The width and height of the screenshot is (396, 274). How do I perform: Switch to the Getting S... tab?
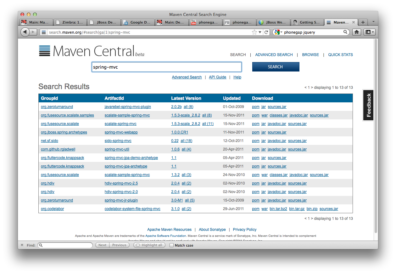coord(307,22)
